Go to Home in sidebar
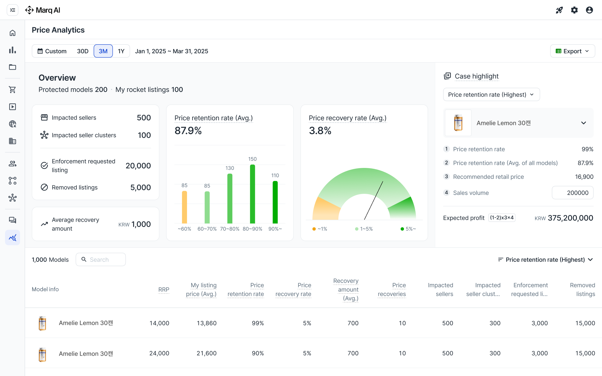The height and width of the screenshot is (376, 602). click(13, 33)
